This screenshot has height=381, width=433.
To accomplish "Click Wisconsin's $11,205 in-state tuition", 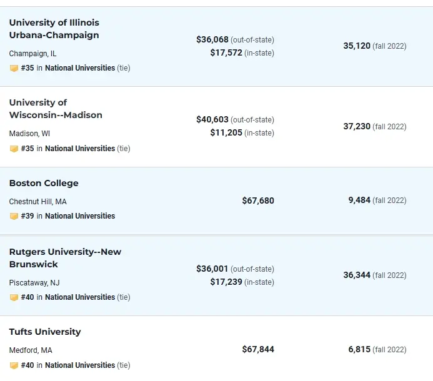I will [x=226, y=132].
